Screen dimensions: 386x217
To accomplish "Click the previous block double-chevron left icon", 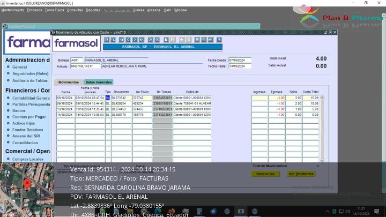I will pos(157,40).
